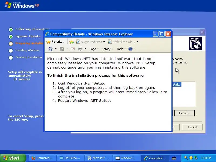The image size is (216, 162).
Task: Open the Windows start menu
Action: (13, 158)
